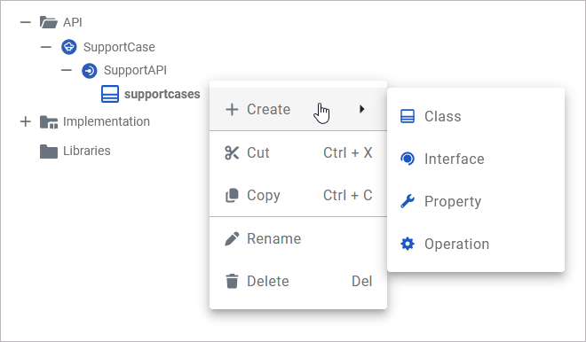Collapse the SupportAPI tree node
Image resolution: width=586 pixels, height=342 pixels.
67,70
